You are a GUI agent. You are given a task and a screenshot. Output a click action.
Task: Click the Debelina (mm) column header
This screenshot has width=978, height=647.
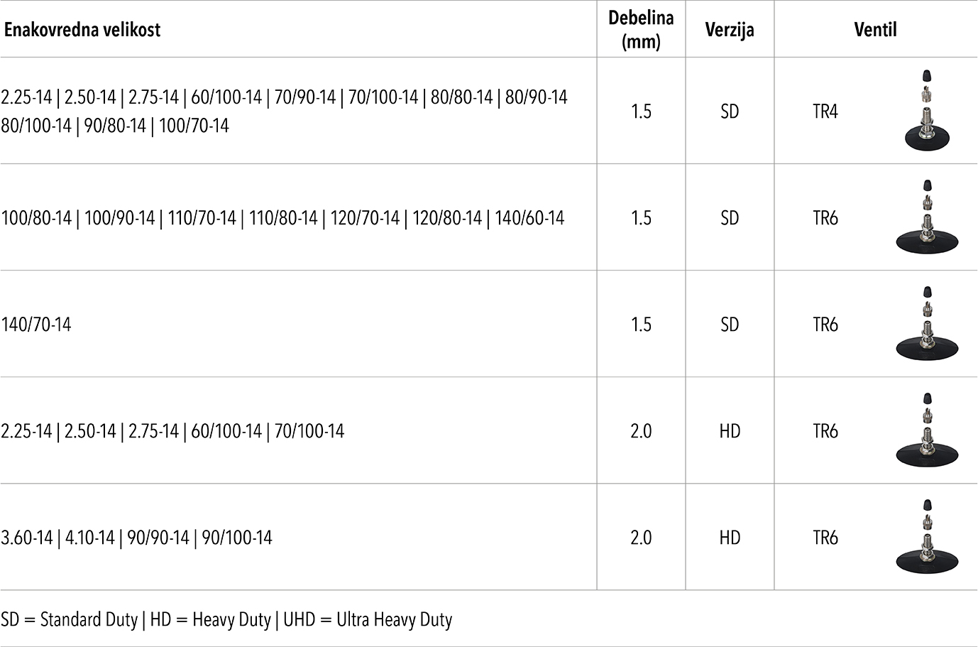click(x=641, y=30)
